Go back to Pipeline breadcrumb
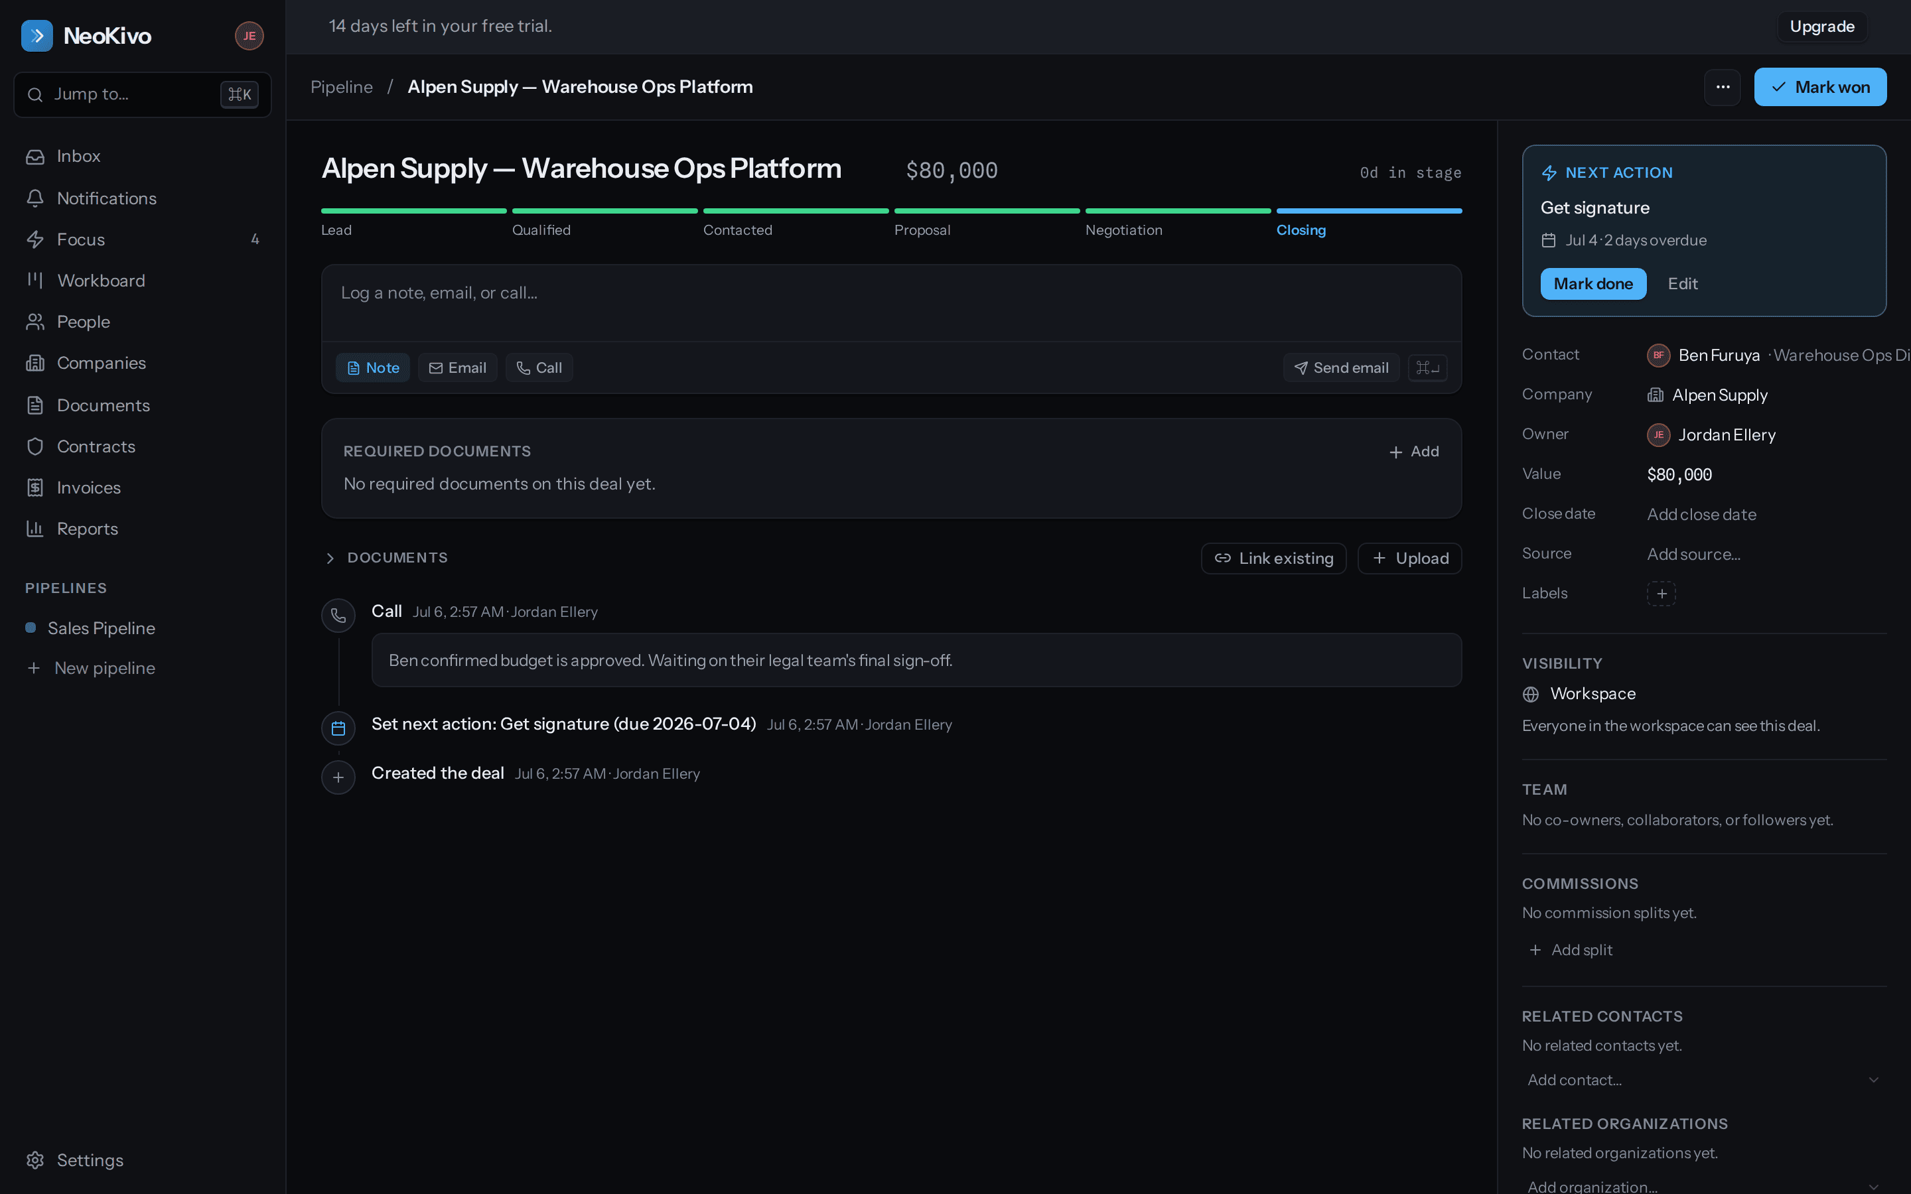Screen dimensions: 1911x1194 coord(341,87)
